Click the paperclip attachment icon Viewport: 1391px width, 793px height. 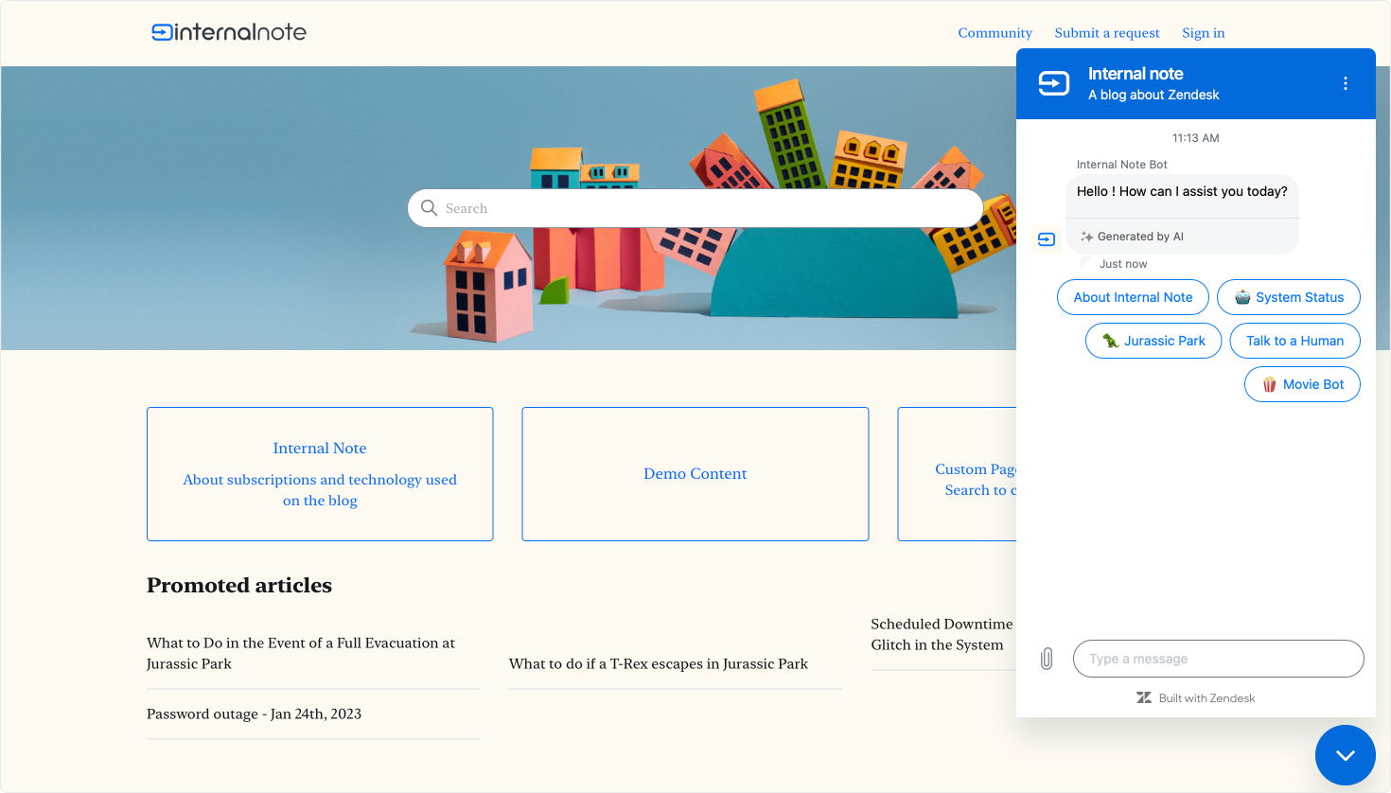1047,659
